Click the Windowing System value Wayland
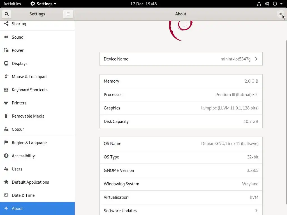The height and width of the screenshot is (215, 287). (250, 184)
